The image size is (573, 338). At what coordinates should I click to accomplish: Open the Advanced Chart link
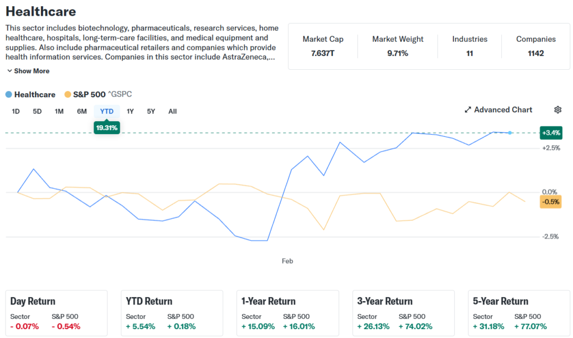tap(503, 110)
